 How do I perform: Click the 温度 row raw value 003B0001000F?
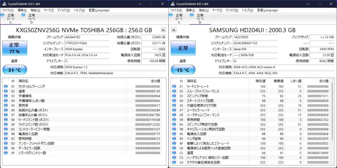(x=318, y=153)
